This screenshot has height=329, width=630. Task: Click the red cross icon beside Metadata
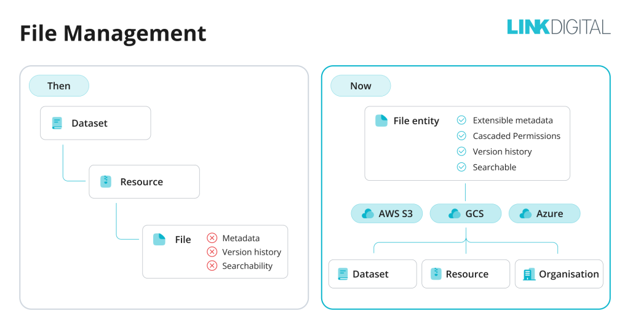pyautogui.click(x=212, y=238)
